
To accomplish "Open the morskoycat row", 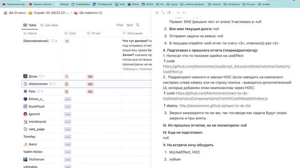I will (37, 121).
